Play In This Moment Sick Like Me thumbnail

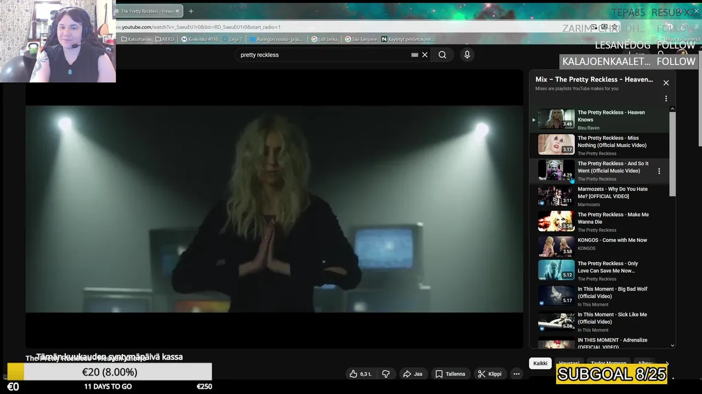pos(556,322)
